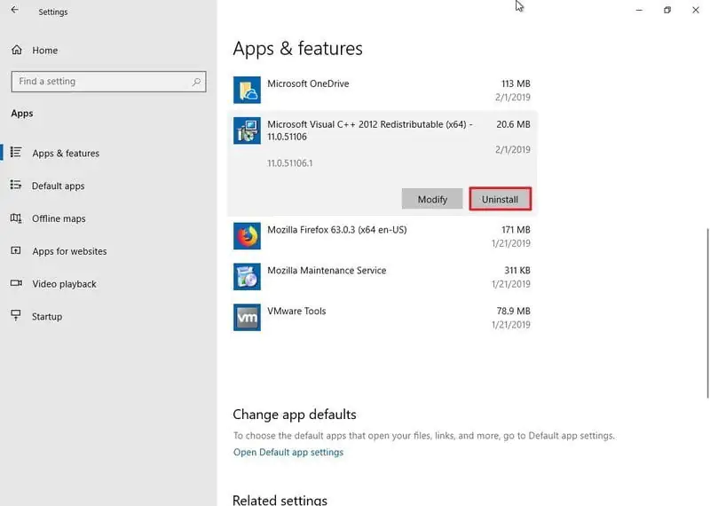The image size is (710, 506).
Task: Click the Microsoft OneDrive app icon
Action: (247, 90)
